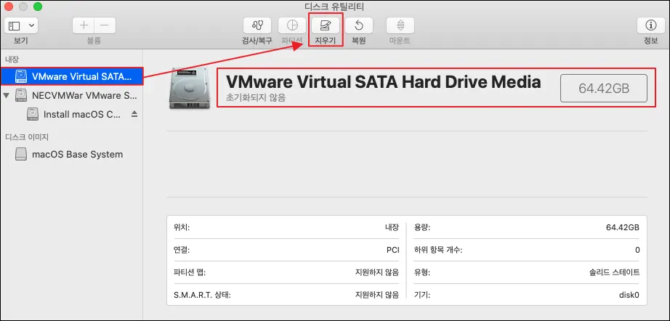Click the 내장 sidebar section header
This screenshot has height=321, width=670.
[x=12, y=60]
